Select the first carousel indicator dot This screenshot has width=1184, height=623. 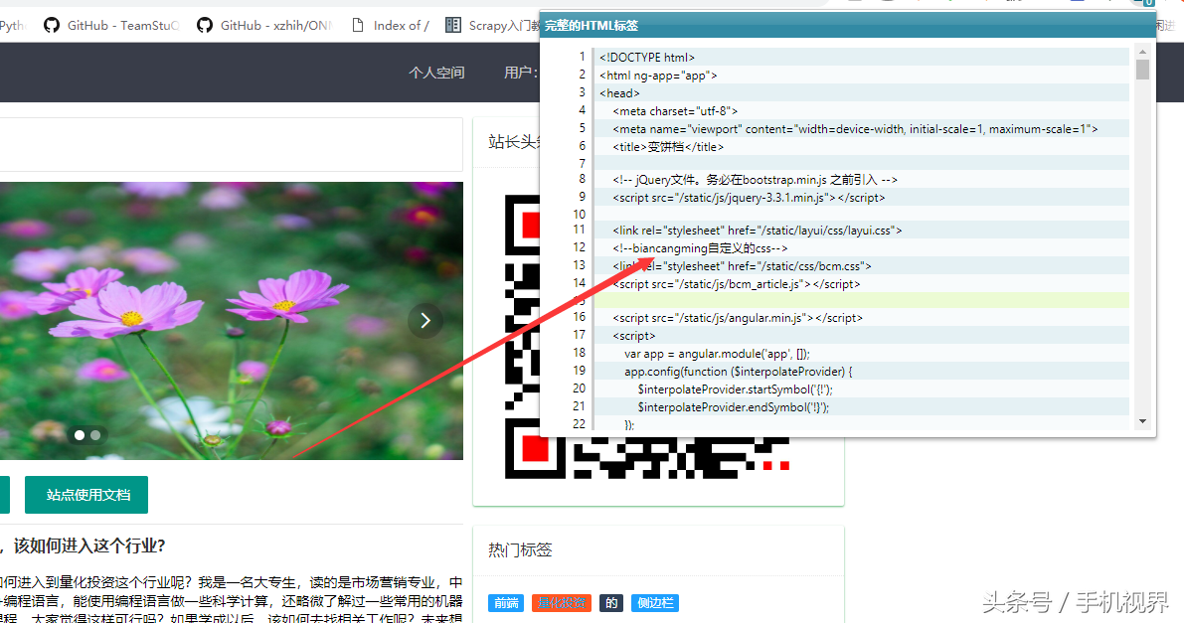click(80, 435)
